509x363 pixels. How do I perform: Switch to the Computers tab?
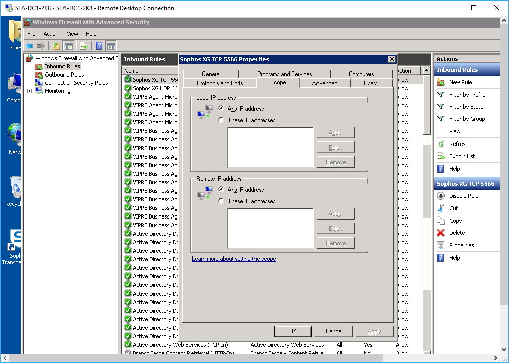tap(361, 74)
